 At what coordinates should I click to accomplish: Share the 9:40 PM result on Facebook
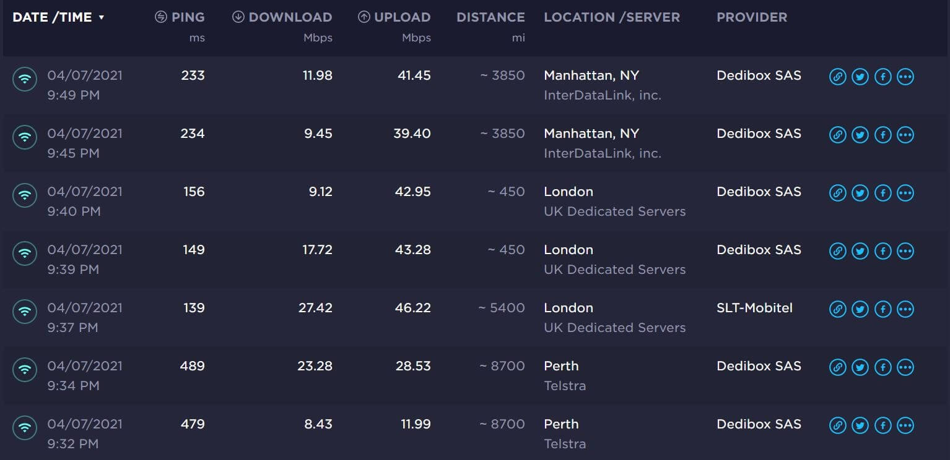click(x=882, y=193)
